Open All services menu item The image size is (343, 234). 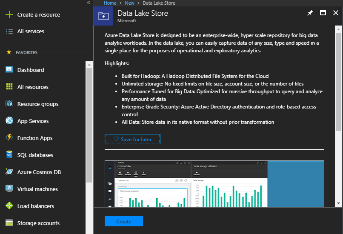[31, 31]
